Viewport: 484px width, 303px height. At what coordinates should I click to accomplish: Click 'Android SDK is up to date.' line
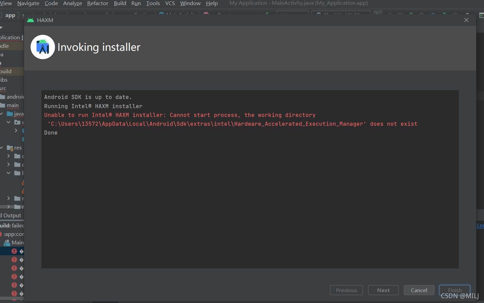coord(88,97)
